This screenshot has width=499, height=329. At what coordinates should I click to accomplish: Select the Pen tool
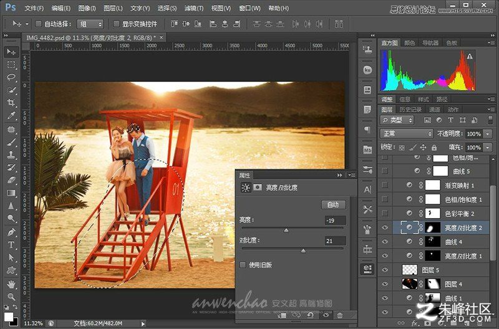tap(11, 232)
